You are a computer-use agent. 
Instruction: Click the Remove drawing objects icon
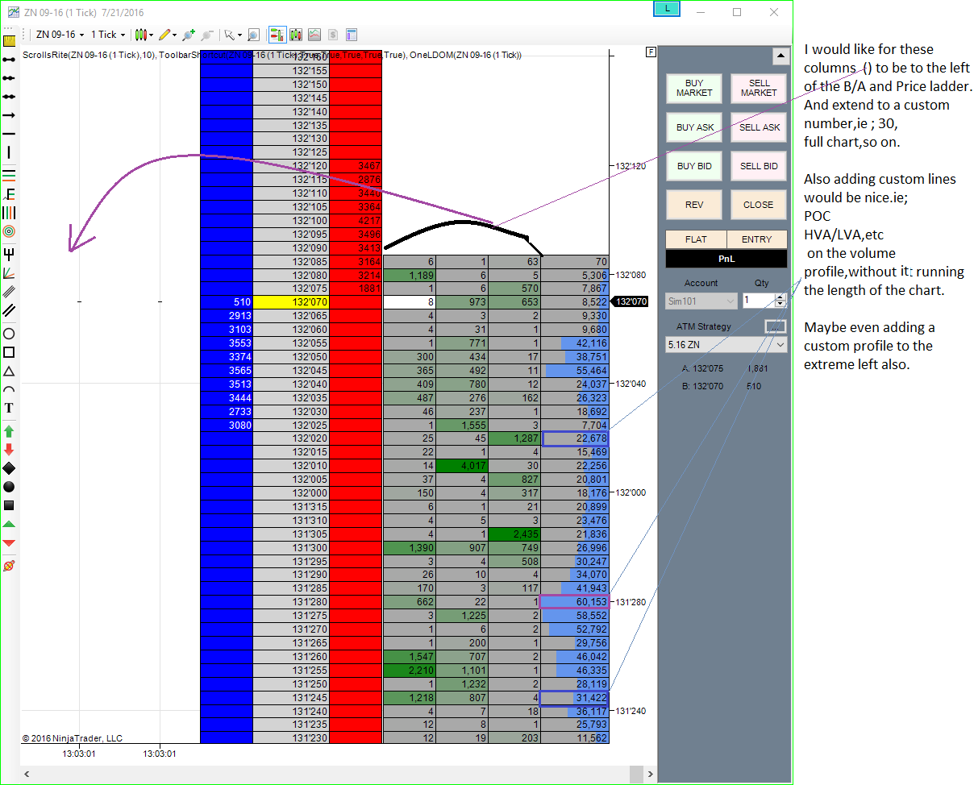click(10, 566)
